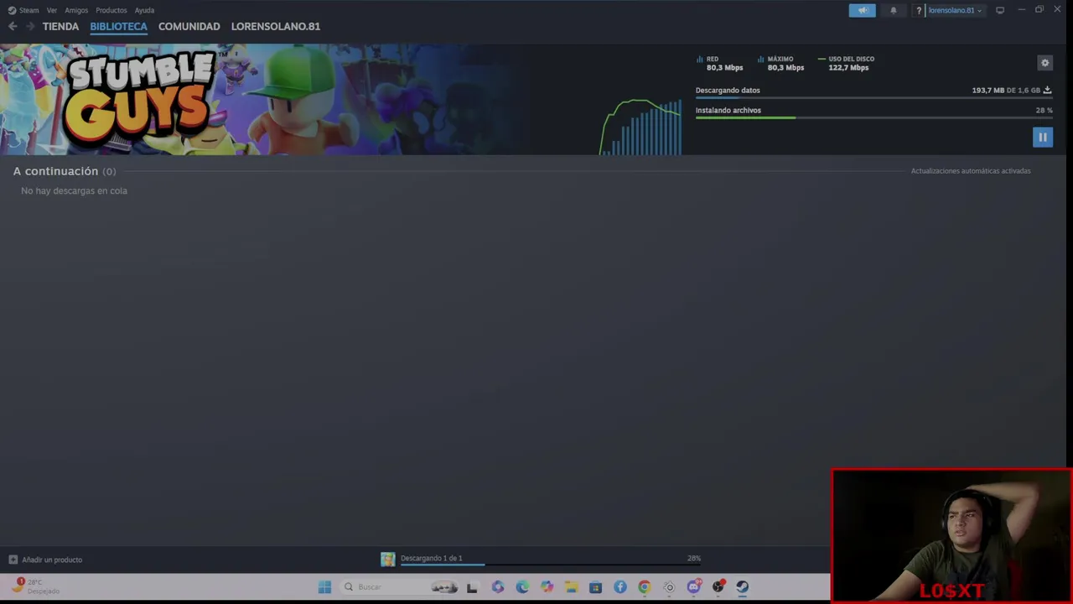Open Microsoft Edge from the taskbar
This screenshot has height=604, width=1073.
[522, 587]
